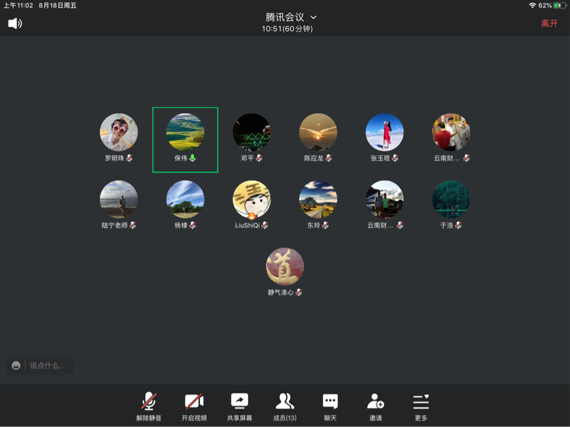Image resolution: width=570 pixels, height=427 pixels.
Task: Open the emoji picker smiley
Action: point(16,365)
